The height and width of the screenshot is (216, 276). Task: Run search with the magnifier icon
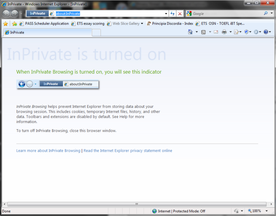(266, 13)
